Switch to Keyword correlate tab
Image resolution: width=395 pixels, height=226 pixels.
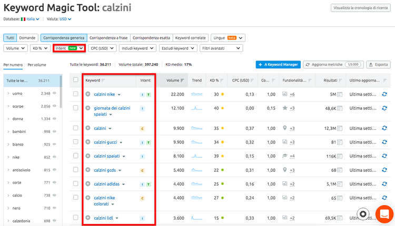[x=191, y=38]
